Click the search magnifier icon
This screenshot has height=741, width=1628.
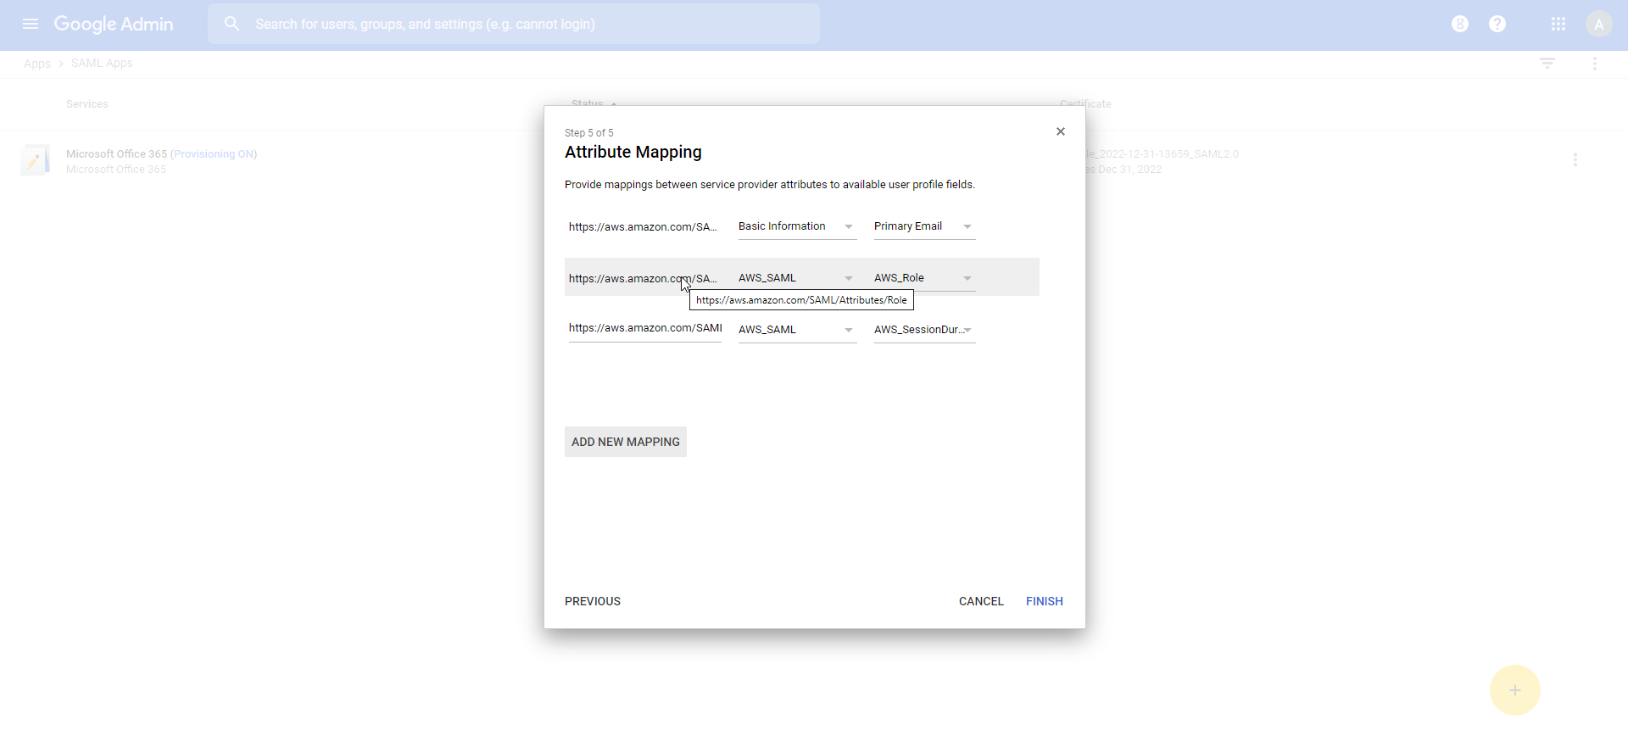tap(231, 24)
